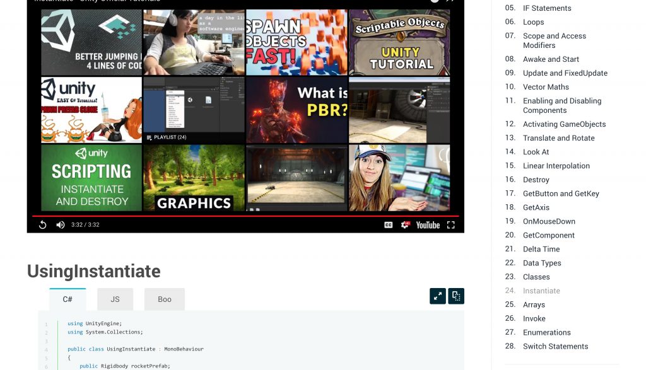Copy the code with the copy icon

click(456, 296)
